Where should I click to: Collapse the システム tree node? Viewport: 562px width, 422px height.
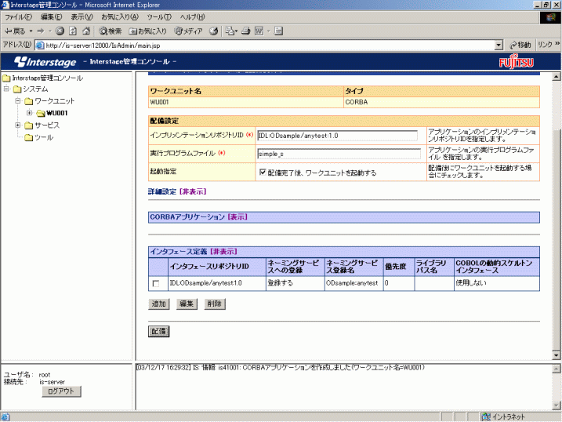click(6, 89)
